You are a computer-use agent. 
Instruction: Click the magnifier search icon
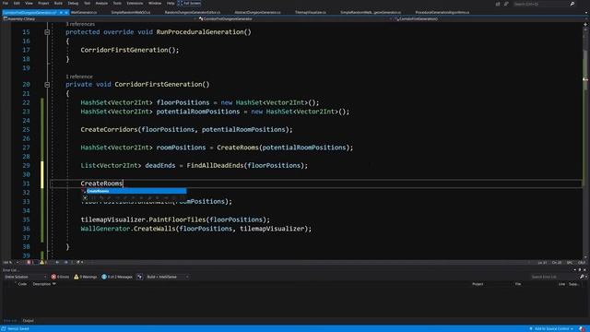[x=572, y=4]
